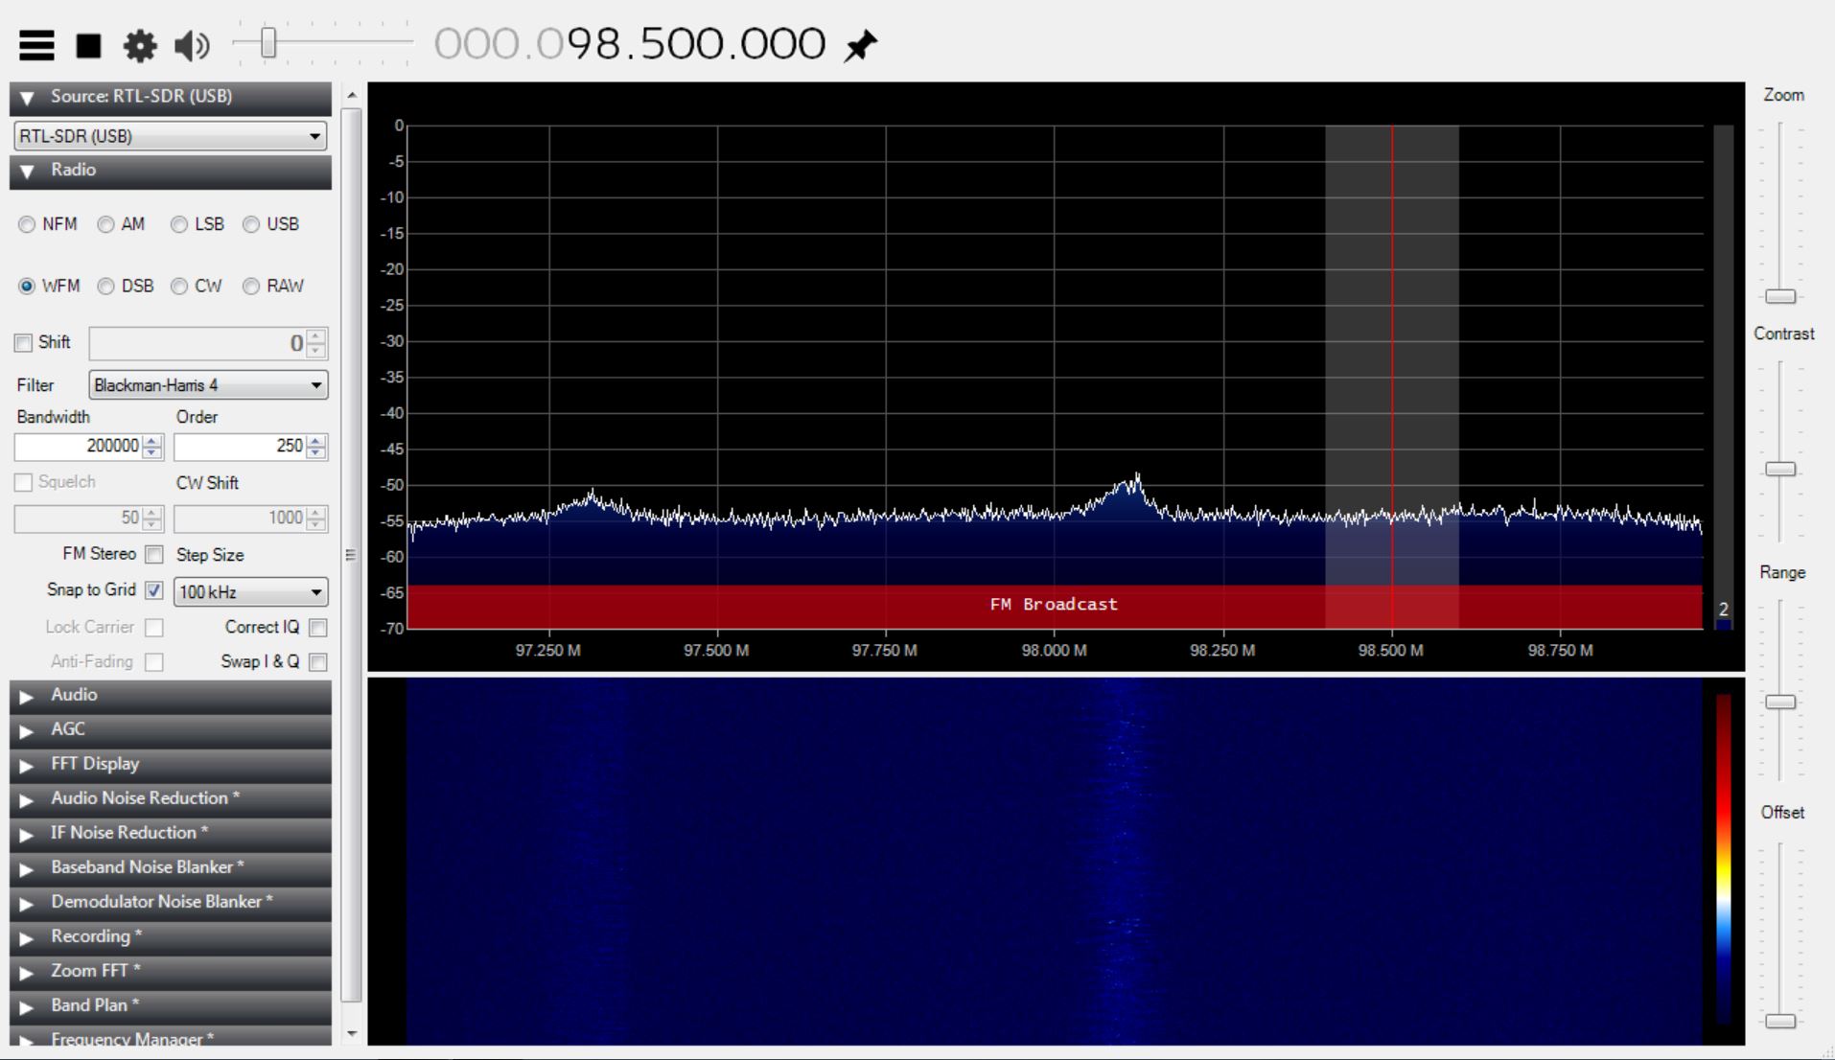The width and height of the screenshot is (1835, 1060).
Task: Increase Bandwidth using the up stepper
Action: click(151, 441)
